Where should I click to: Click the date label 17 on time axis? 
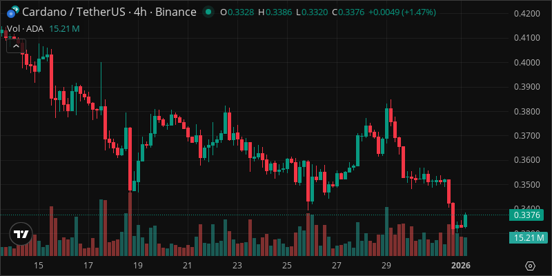(x=88, y=266)
